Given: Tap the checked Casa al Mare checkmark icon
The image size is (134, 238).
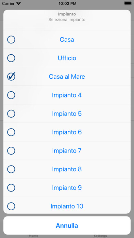Looking at the screenshot, I should 11,76.
